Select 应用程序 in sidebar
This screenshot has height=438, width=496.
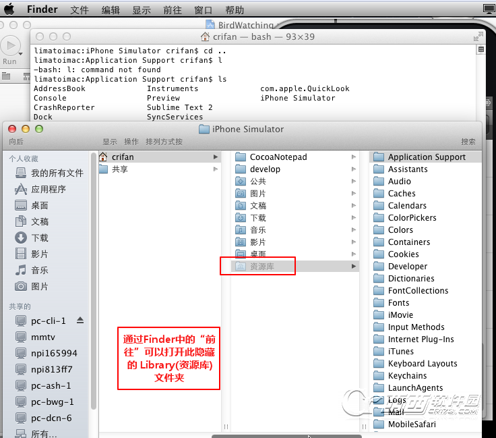pos(40,190)
